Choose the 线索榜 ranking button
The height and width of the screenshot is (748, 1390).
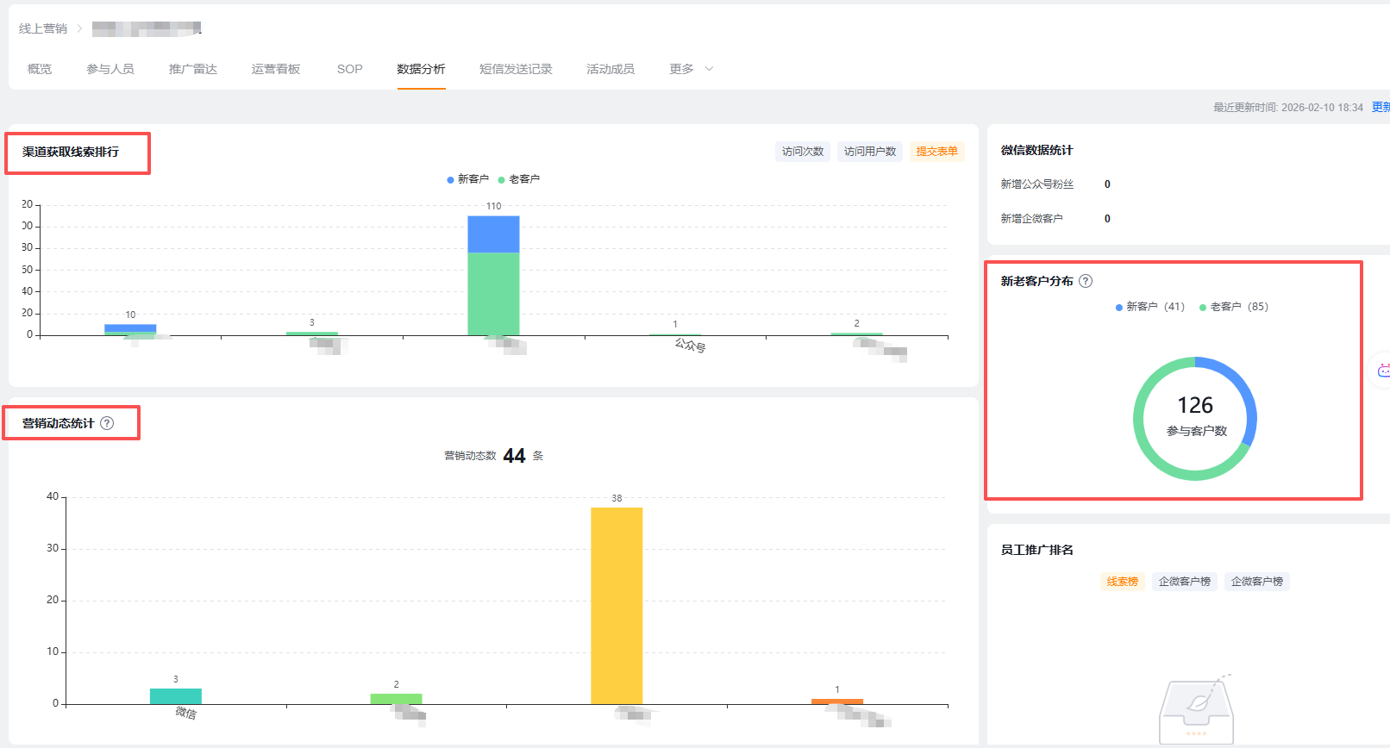point(1123,582)
